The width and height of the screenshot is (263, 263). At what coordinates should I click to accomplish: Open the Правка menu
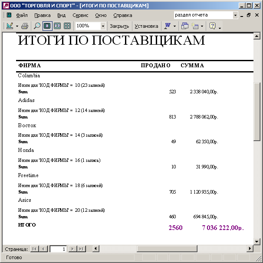(42, 15)
